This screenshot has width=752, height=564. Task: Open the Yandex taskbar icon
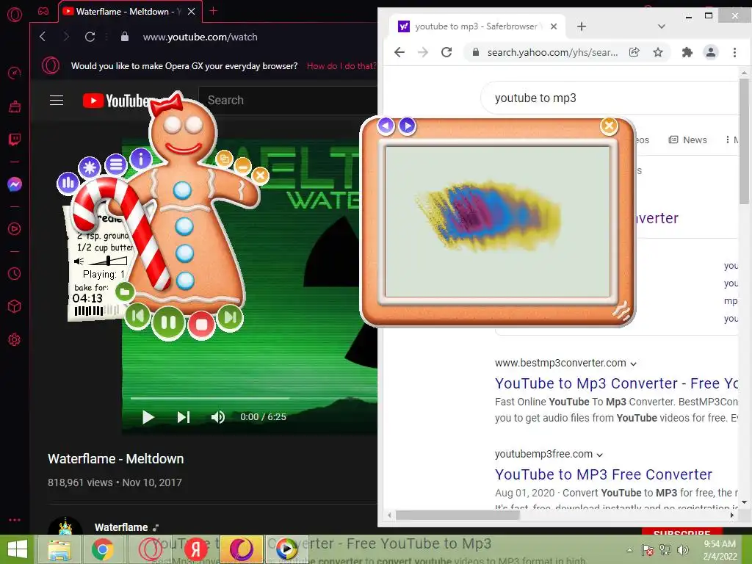pos(195,549)
